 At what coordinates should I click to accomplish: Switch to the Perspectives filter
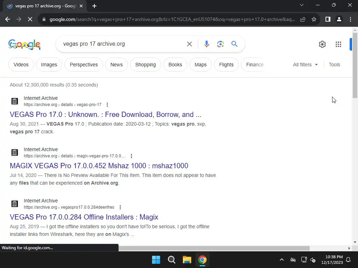coord(84,65)
